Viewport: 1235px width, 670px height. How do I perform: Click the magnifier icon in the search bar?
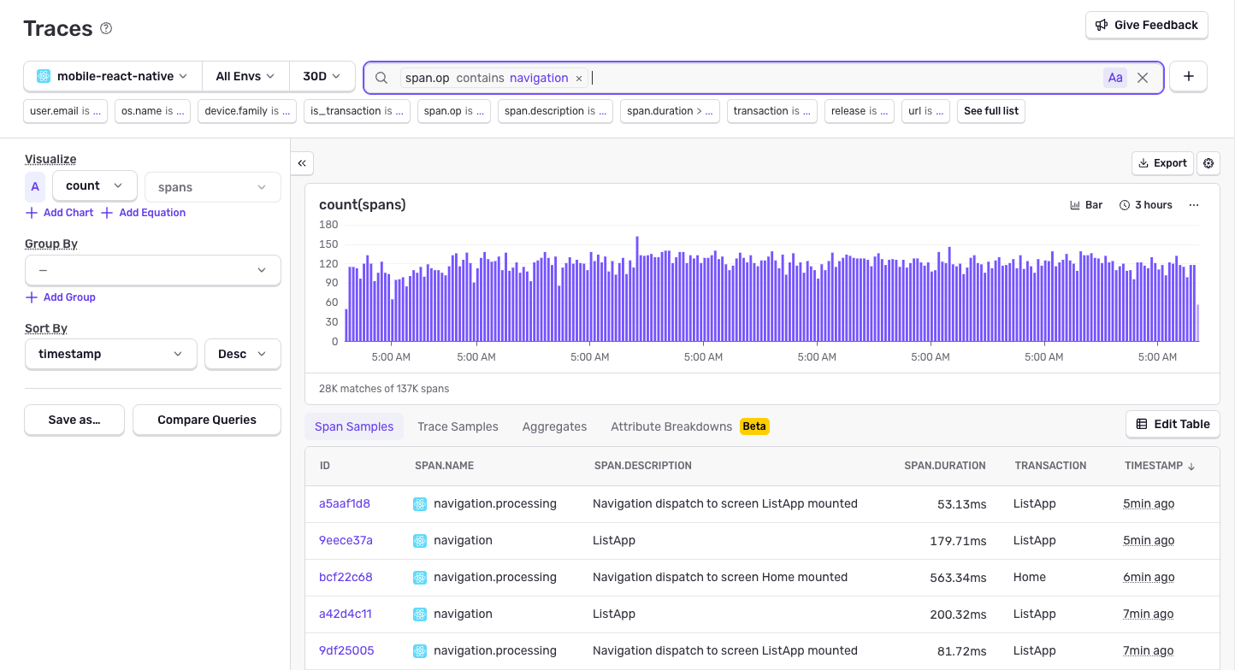click(x=381, y=77)
